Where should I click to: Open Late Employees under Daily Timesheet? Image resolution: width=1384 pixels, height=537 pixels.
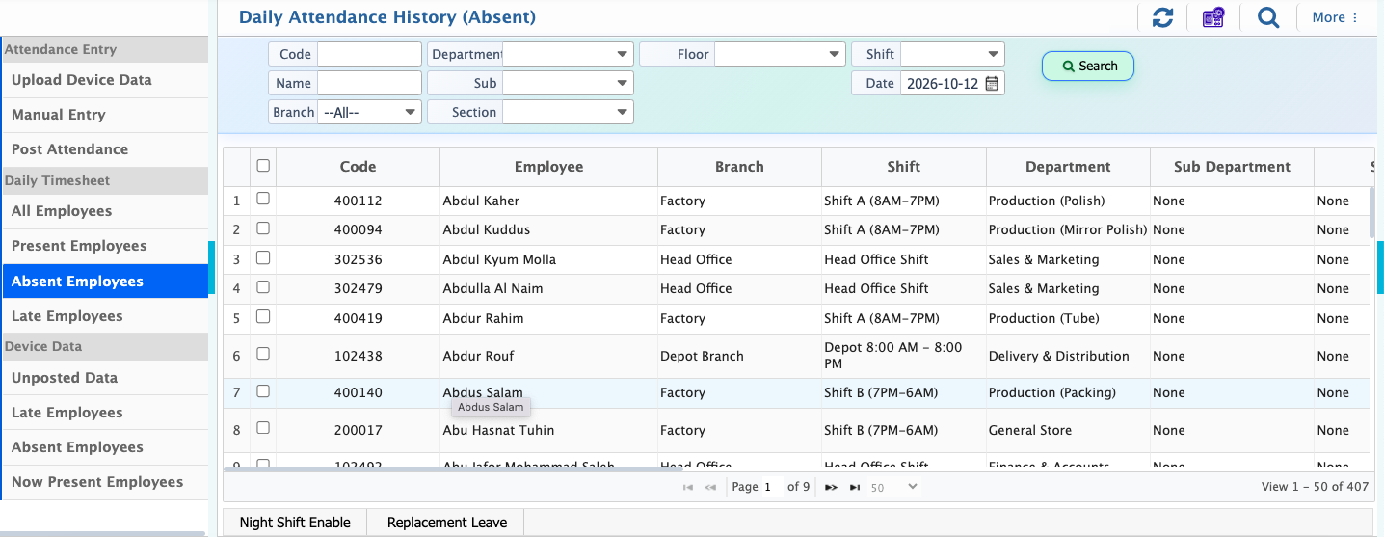click(x=105, y=316)
